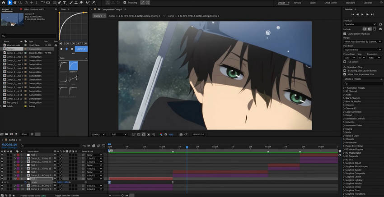Select the Eraser tool
384x197 pixels.
pos(81,2)
